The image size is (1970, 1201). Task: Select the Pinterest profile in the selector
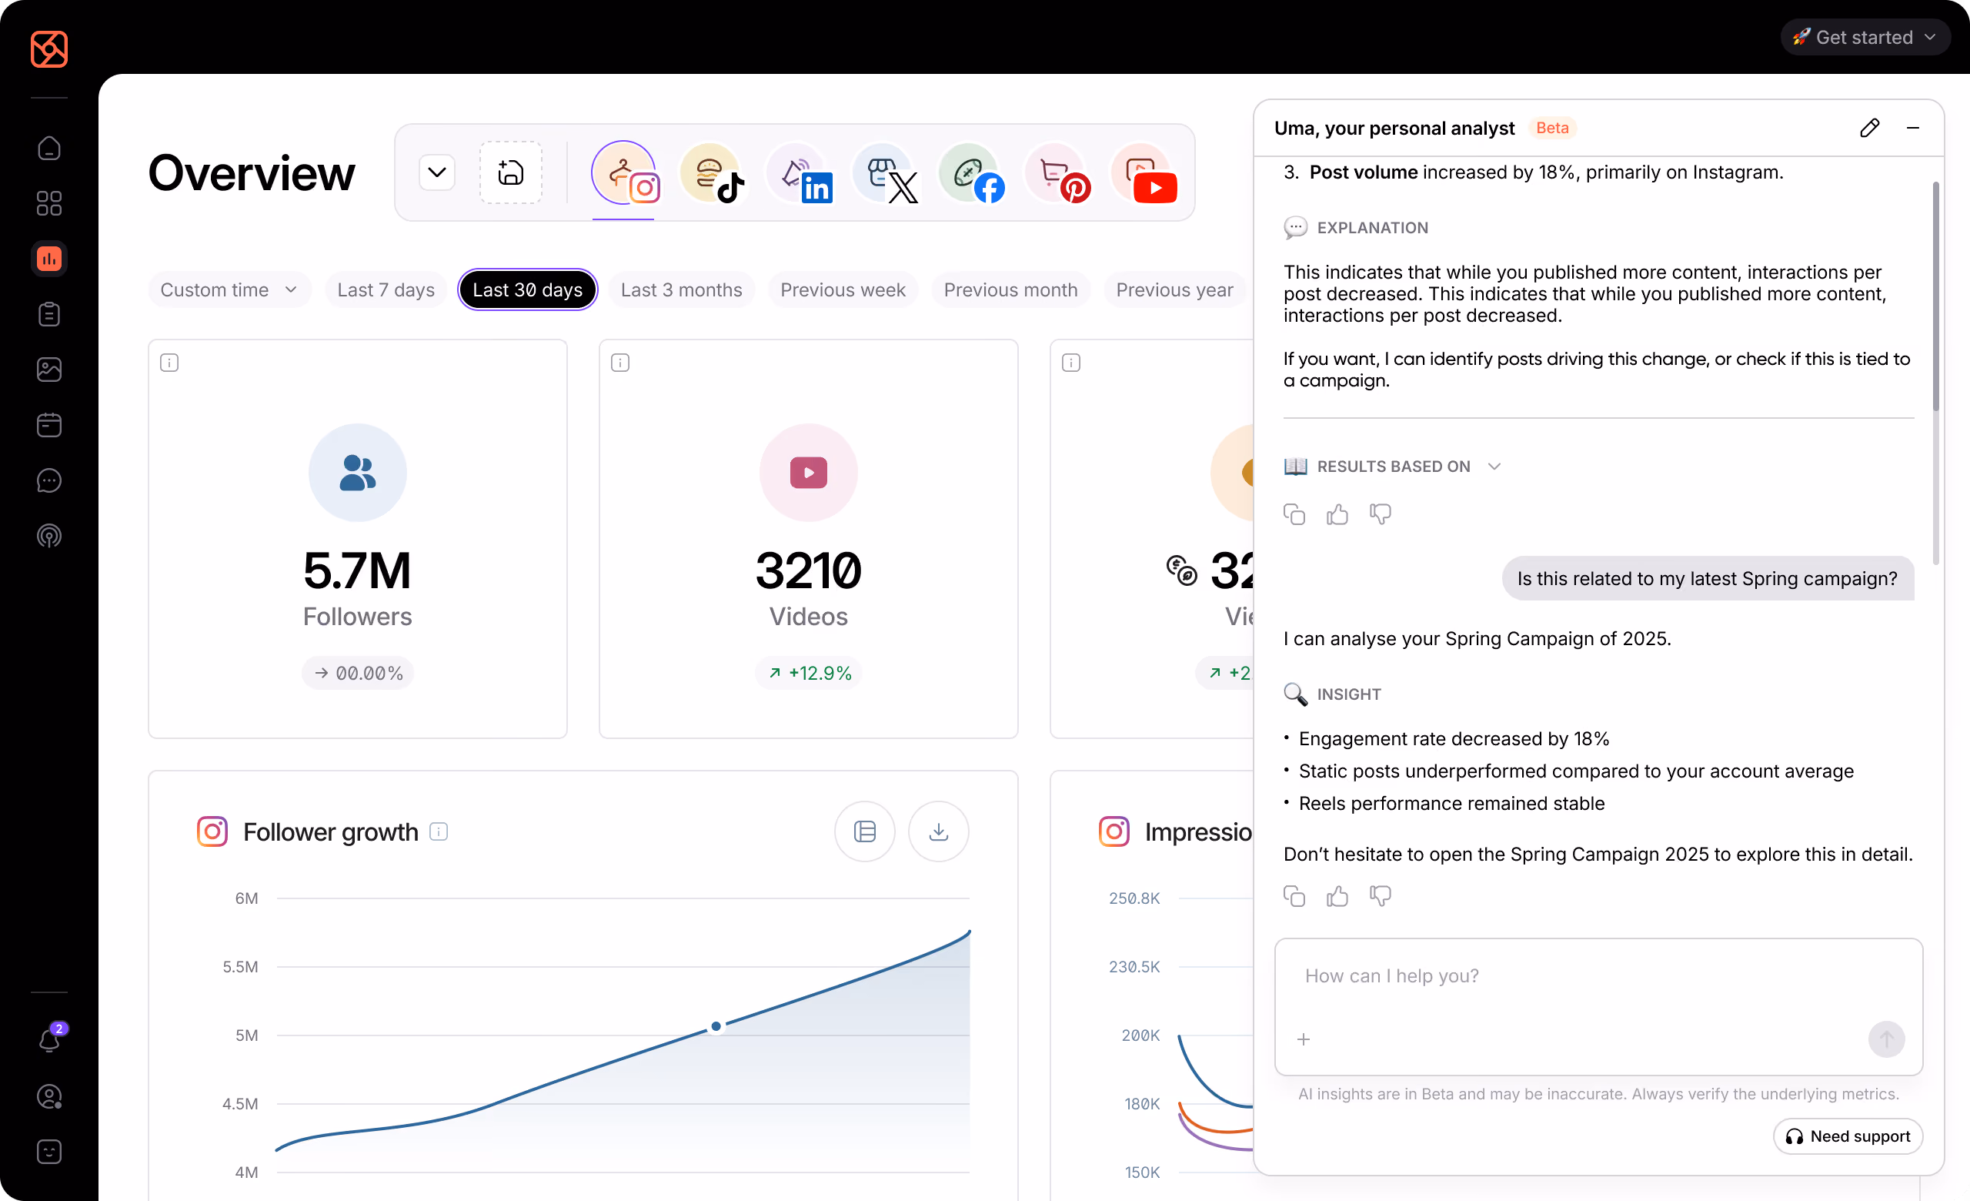1058,172
